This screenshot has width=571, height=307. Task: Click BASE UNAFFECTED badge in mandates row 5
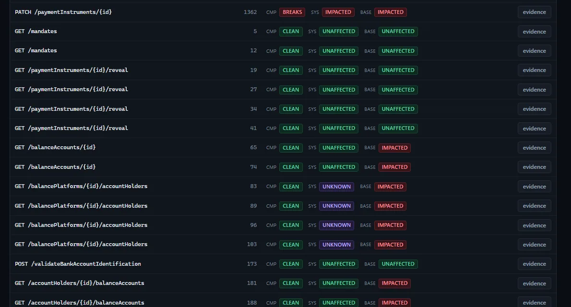(x=398, y=31)
